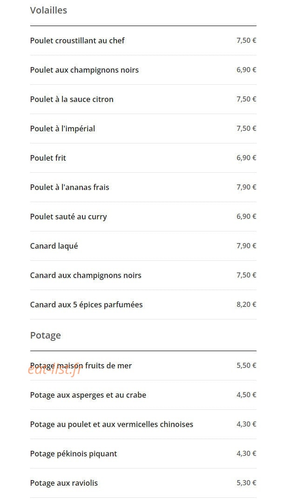Choose Canard aux champignons noirs
The height and width of the screenshot is (502, 297).
pos(143,275)
